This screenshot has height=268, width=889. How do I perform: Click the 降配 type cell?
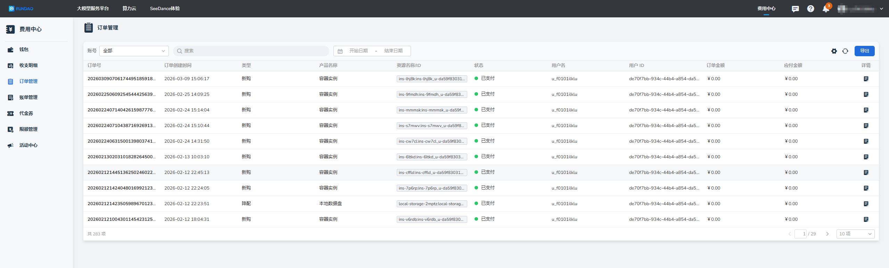[246, 204]
